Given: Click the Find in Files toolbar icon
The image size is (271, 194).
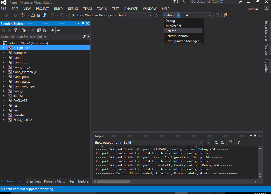Looking at the screenshot, I should [225, 15].
